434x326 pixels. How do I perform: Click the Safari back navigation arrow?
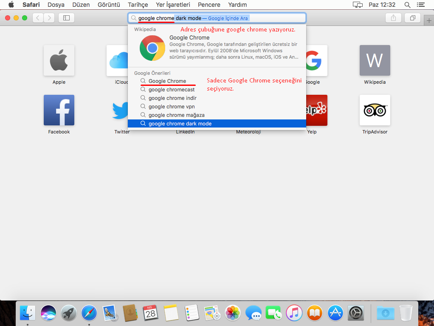tap(38, 18)
